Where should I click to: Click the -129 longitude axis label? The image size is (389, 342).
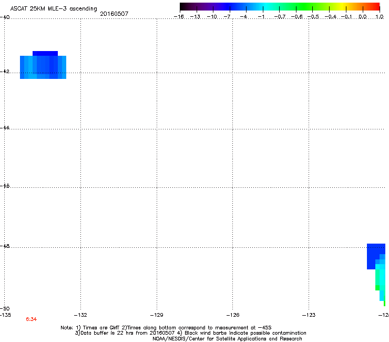click(x=157, y=315)
